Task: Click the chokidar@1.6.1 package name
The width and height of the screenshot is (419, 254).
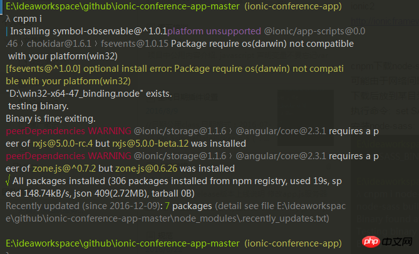Action: pyautogui.click(x=51, y=44)
